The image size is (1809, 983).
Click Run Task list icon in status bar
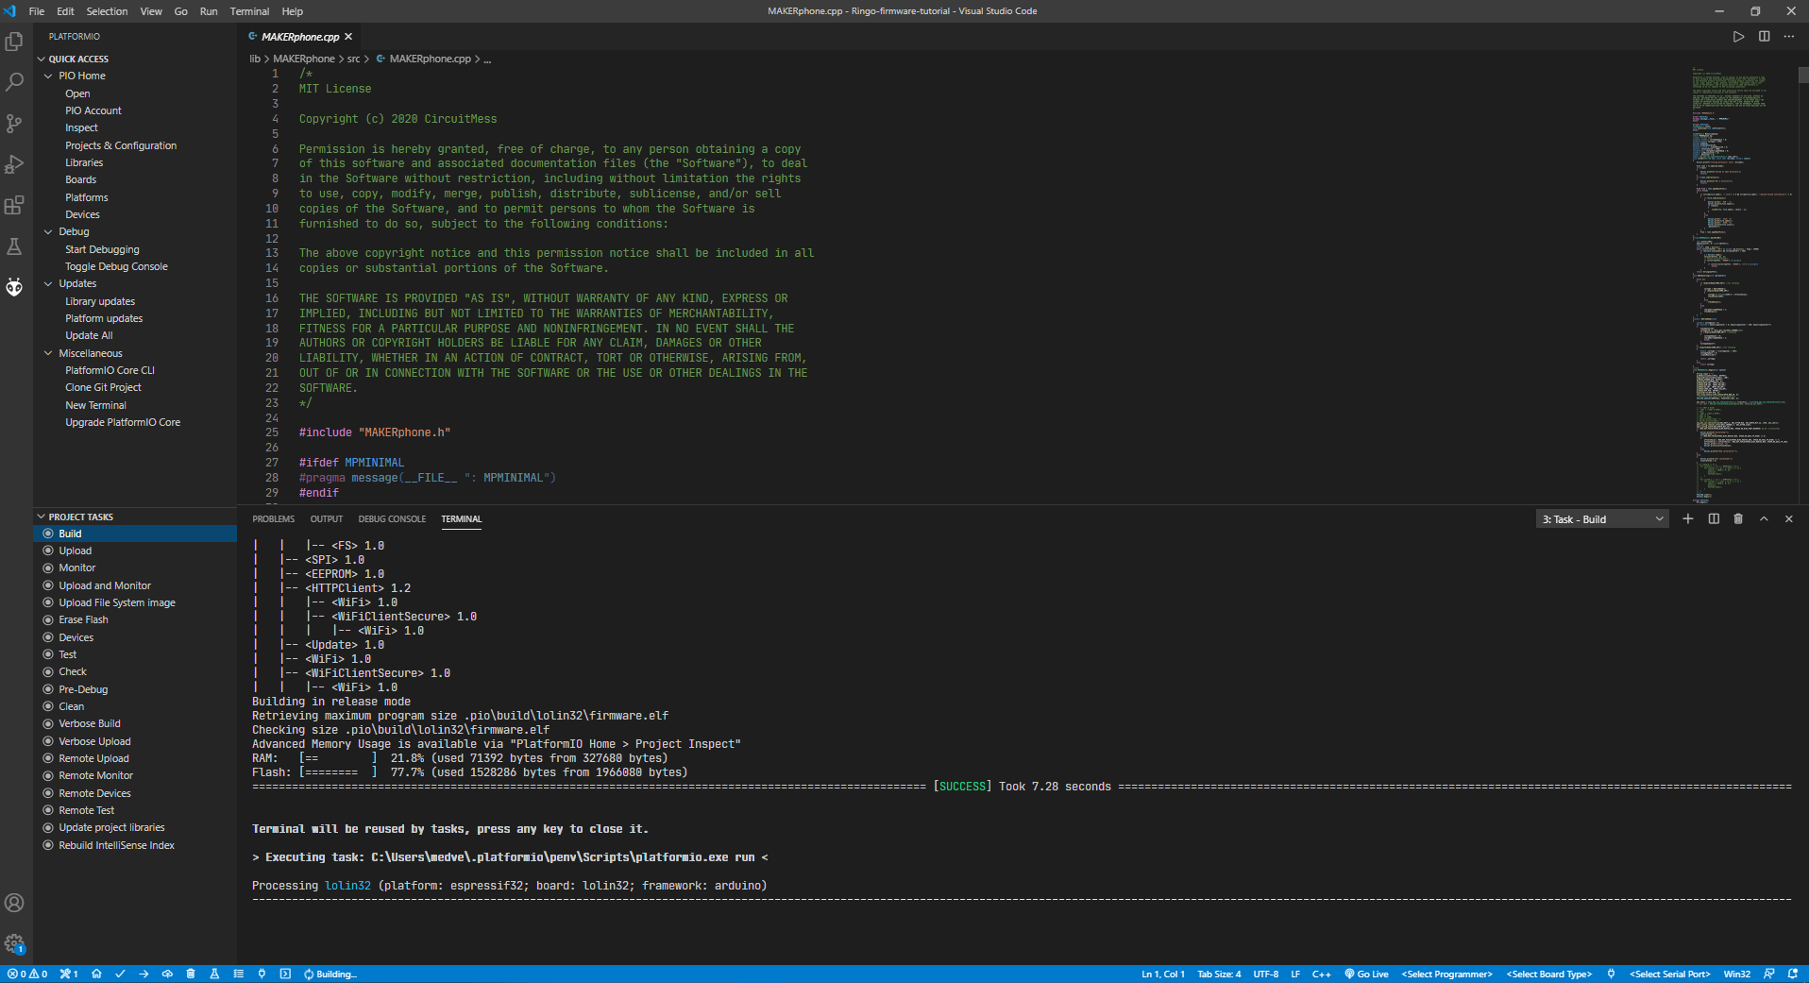click(x=238, y=974)
